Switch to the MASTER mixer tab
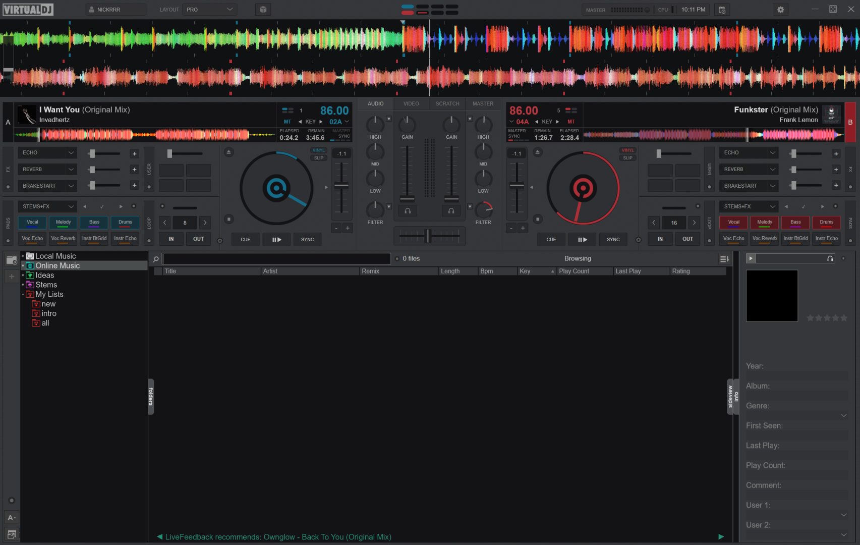This screenshot has width=860, height=545. click(x=483, y=103)
